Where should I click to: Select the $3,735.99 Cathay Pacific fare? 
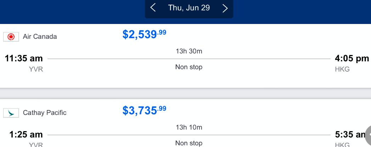coord(144,110)
